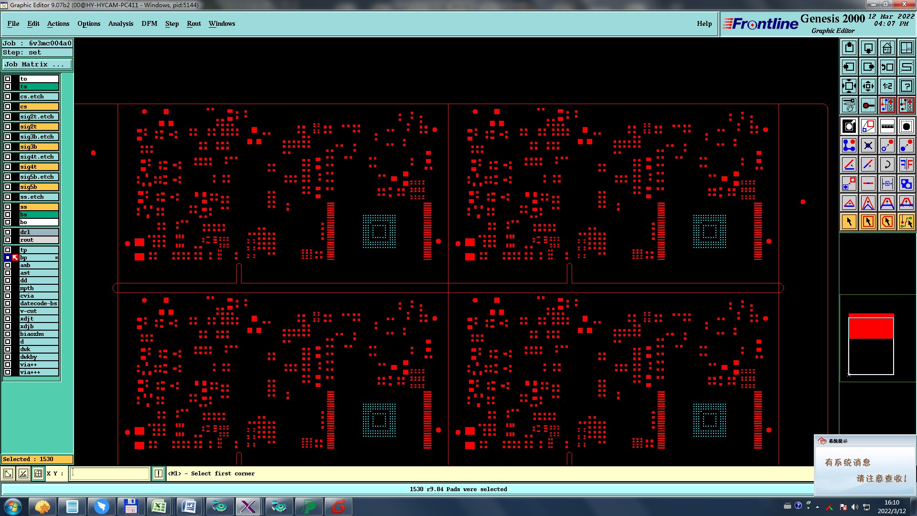The width and height of the screenshot is (917, 516).
Task: Click the rotate arc arrow icon
Action: pyautogui.click(x=887, y=164)
